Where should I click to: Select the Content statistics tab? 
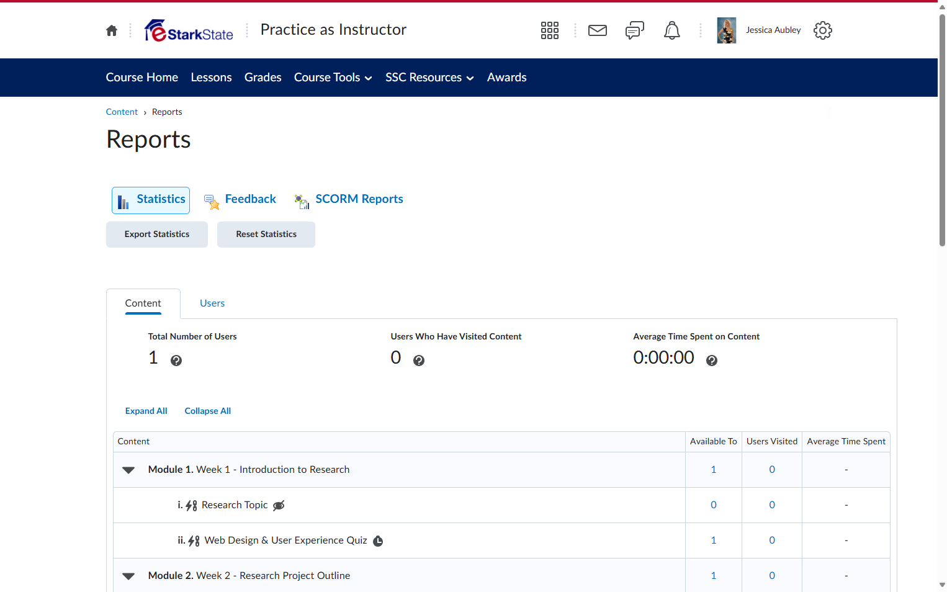coord(143,303)
